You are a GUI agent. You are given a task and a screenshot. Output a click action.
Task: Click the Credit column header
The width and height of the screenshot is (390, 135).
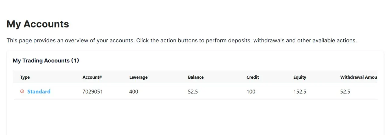click(x=253, y=77)
